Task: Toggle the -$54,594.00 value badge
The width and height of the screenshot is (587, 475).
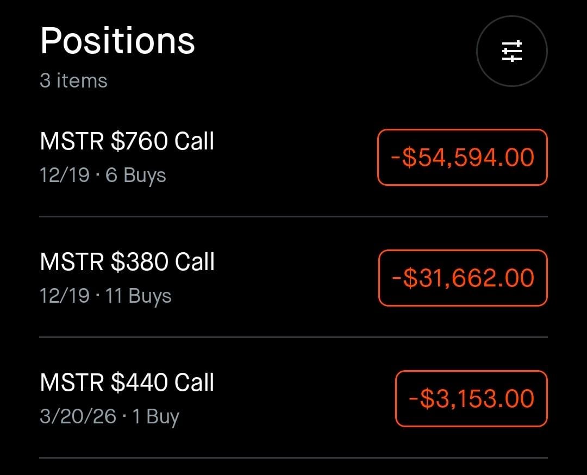Action: (x=463, y=158)
